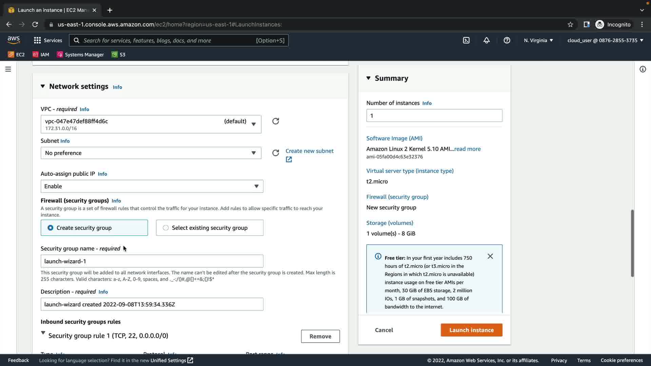Open the AWS support help icon

coord(507,40)
